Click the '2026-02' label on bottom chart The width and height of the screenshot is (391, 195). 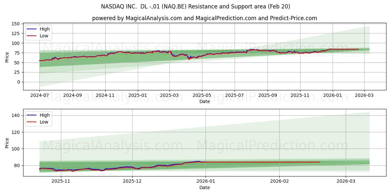(x=280, y=182)
